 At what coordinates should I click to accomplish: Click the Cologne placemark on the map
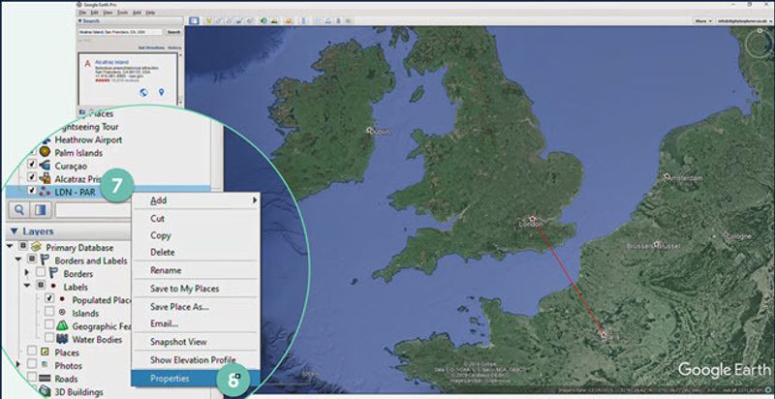coord(726,235)
